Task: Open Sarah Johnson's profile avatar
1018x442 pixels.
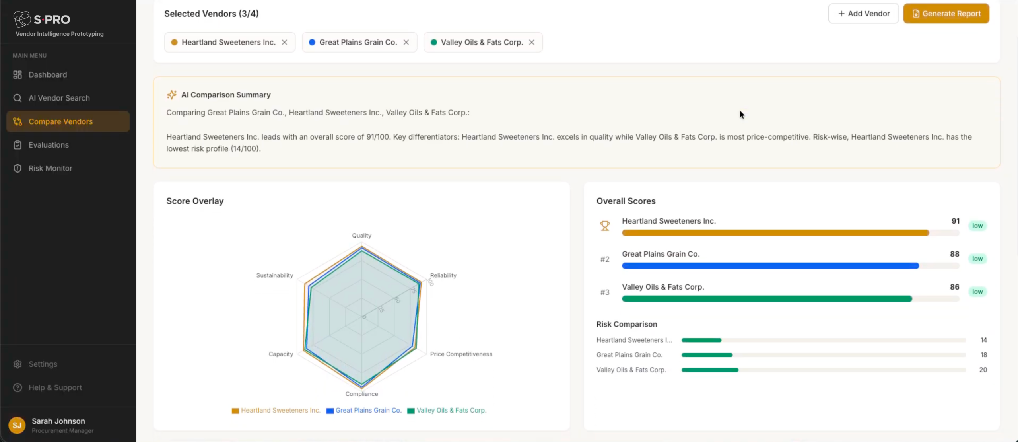Action: 17,425
